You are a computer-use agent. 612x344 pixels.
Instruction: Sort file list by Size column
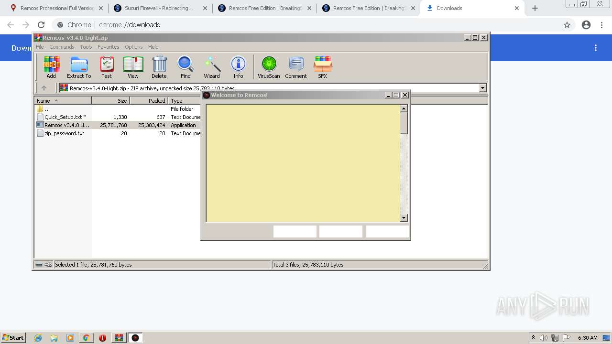pos(110,100)
